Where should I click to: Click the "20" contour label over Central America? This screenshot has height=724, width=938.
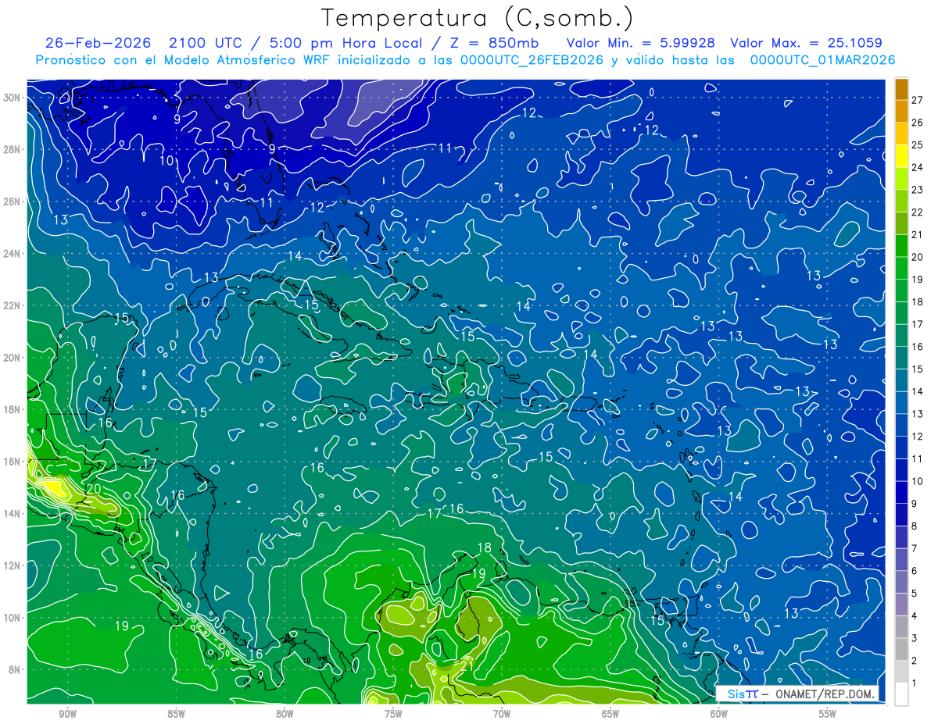click(94, 489)
